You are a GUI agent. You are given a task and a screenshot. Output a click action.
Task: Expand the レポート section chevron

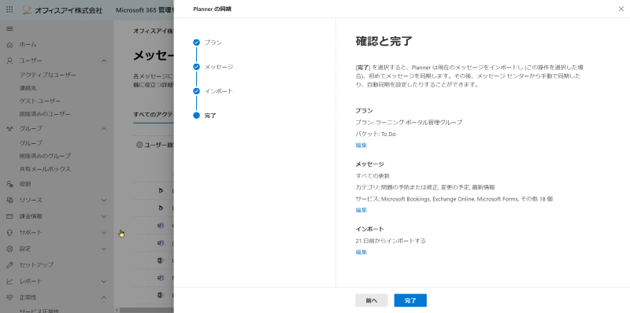point(104,282)
